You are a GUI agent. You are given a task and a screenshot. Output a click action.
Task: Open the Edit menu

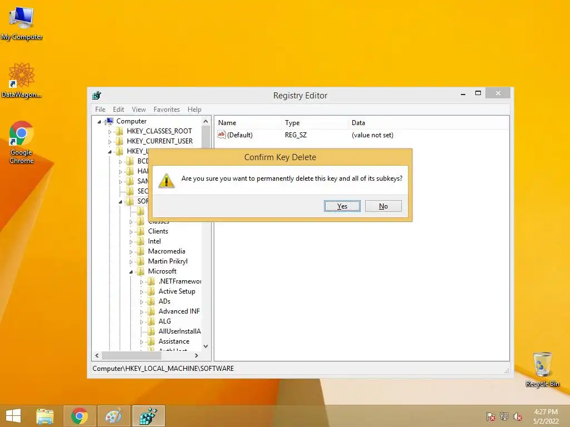click(118, 110)
